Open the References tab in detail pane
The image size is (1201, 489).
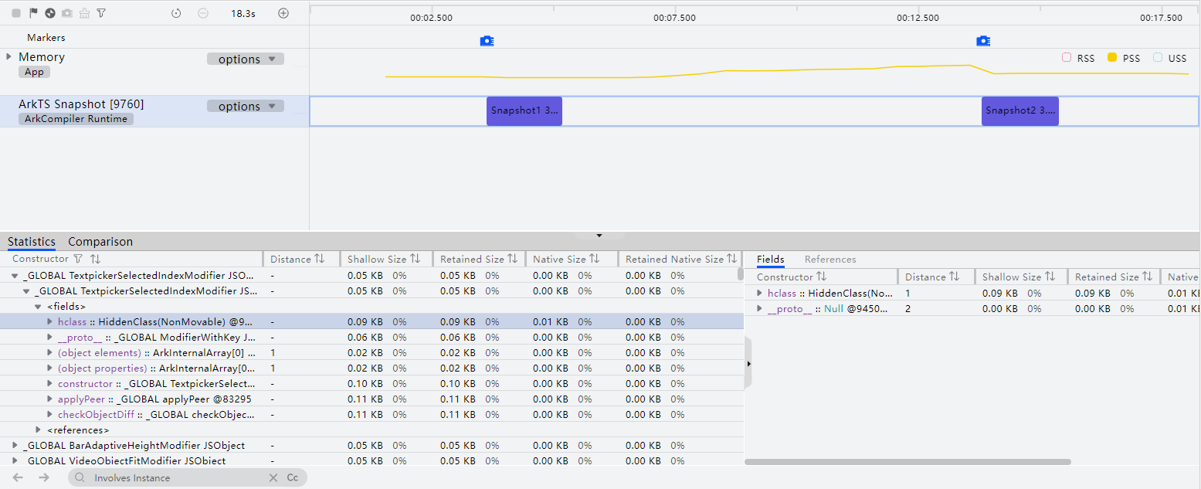[830, 260]
